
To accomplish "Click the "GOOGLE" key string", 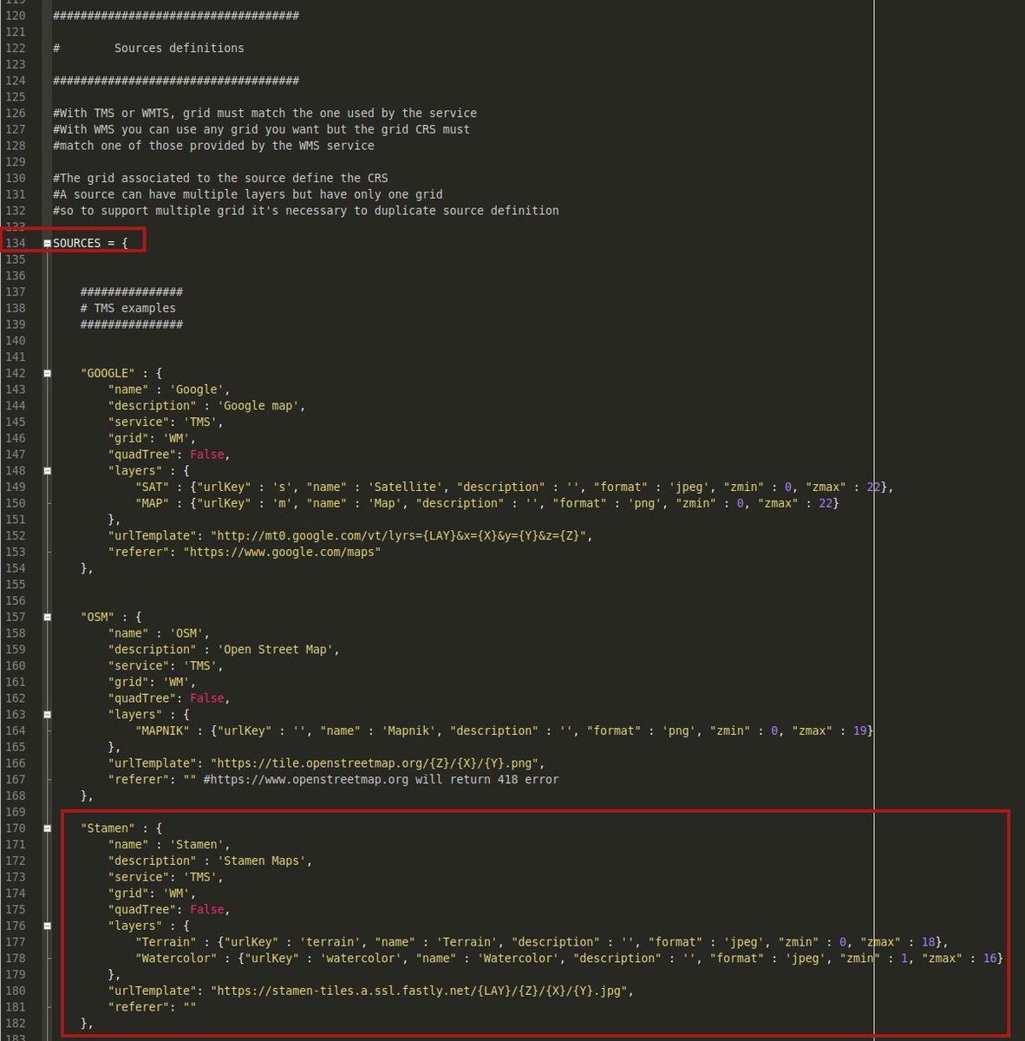I will pyautogui.click(x=108, y=373).
